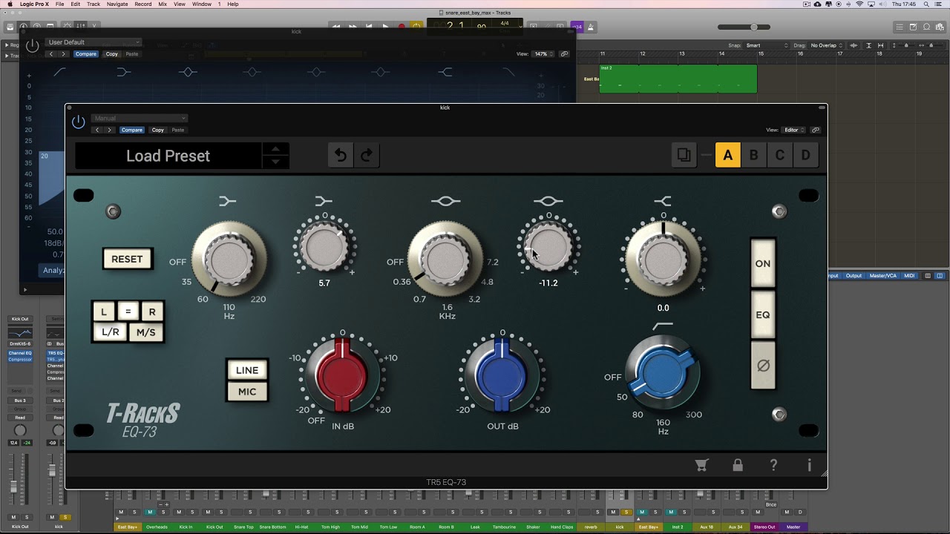Click green Inst 2 region in Tracks
The height and width of the screenshot is (534, 950).
pyautogui.click(x=678, y=79)
